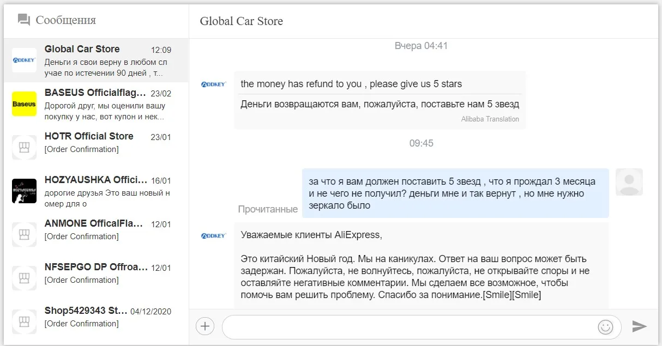Click the 04/12/2020 date on Shop5429343 row

pos(151,312)
